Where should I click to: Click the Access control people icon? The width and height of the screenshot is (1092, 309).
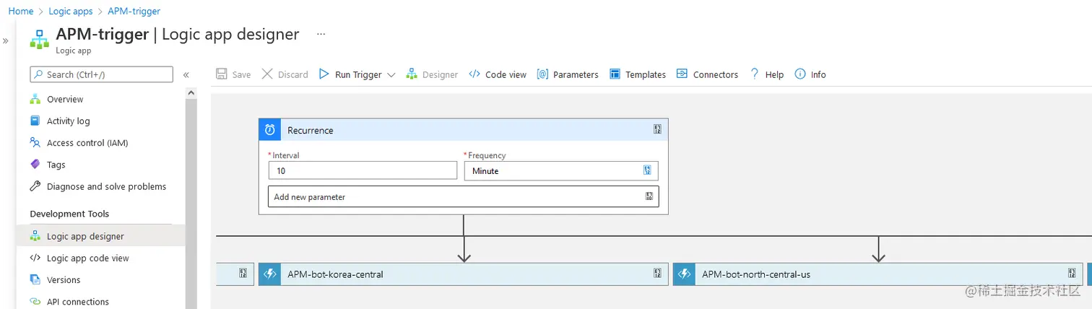click(x=35, y=142)
